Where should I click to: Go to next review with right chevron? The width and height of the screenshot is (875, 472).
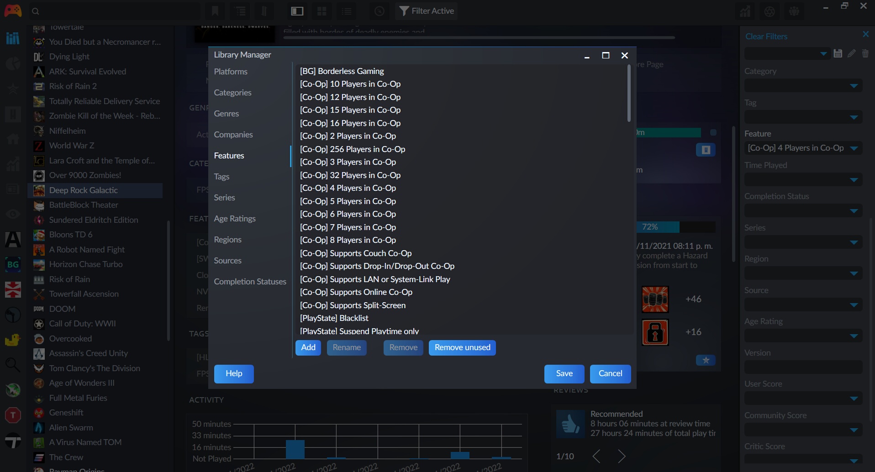coord(622,456)
